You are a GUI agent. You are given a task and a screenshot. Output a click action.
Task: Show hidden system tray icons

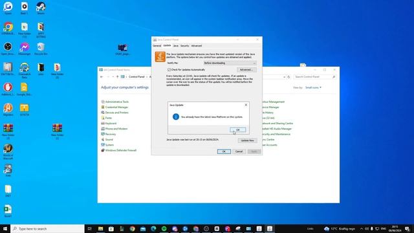point(362,228)
